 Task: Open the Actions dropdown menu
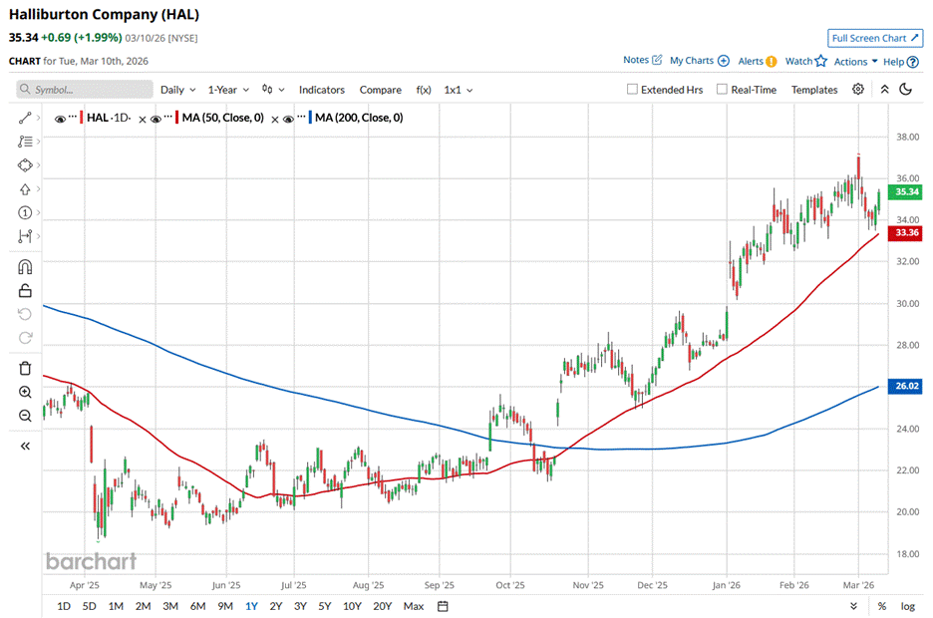[855, 61]
